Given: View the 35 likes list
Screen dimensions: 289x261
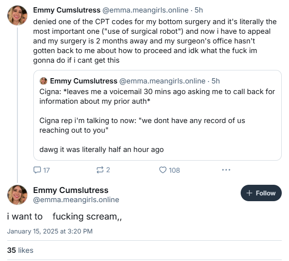Looking at the screenshot, I should (20, 250).
